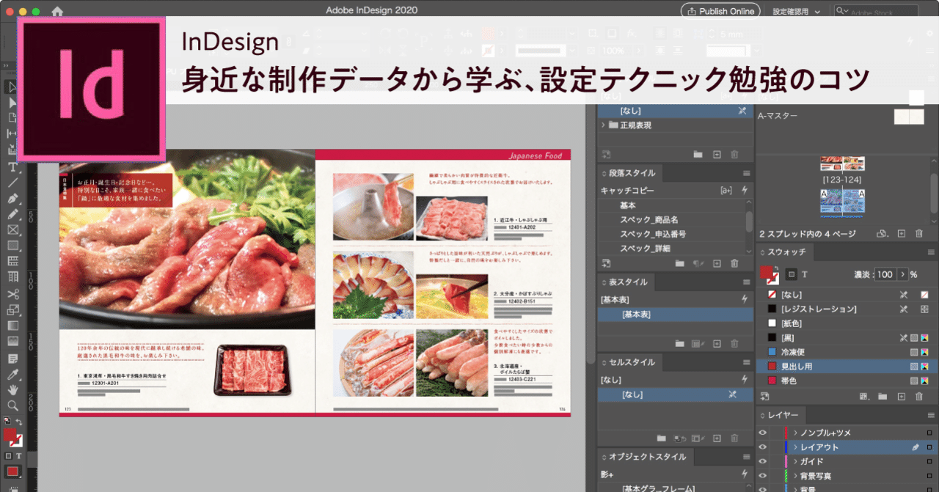Delete selected page in Pages panel

(919, 233)
